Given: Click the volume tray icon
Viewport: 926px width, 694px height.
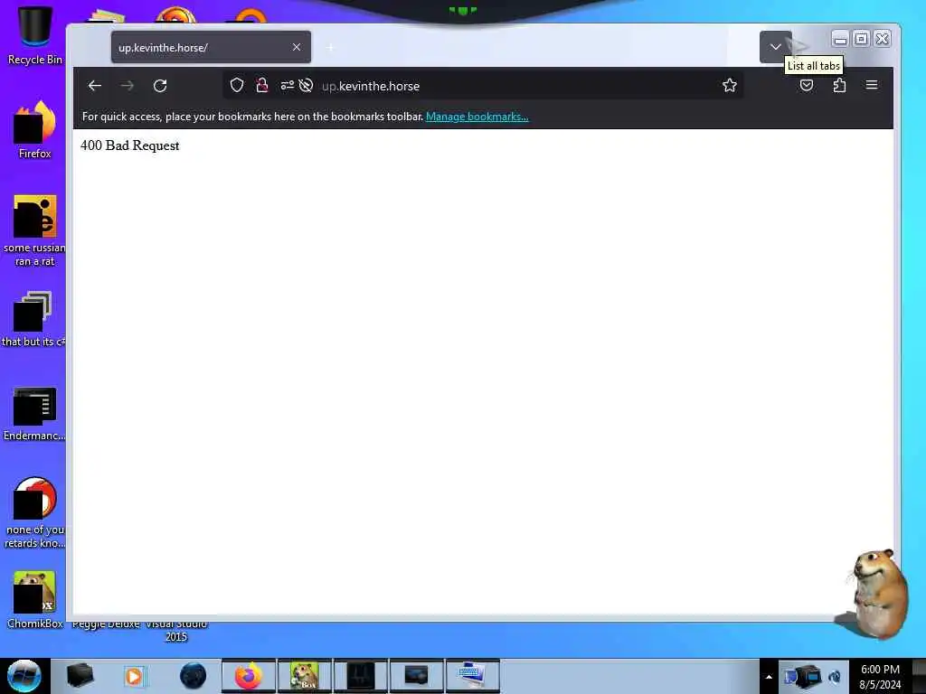Looking at the screenshot, I should click(835, 677).
